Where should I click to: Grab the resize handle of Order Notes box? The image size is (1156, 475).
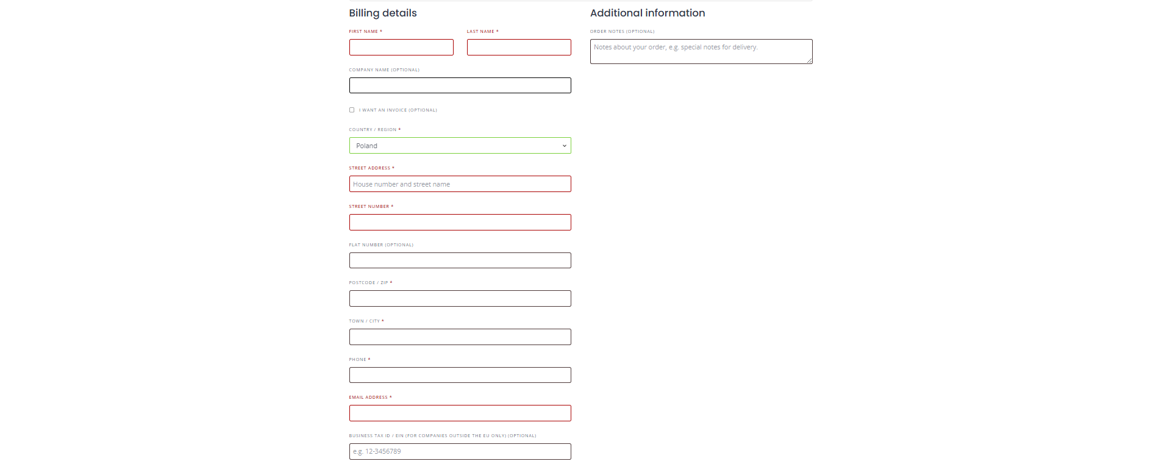point(810,61)
